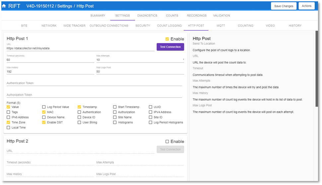This screenshot has width=322, height=185.
Task: Open Video sub-tab
Action: 270,25
